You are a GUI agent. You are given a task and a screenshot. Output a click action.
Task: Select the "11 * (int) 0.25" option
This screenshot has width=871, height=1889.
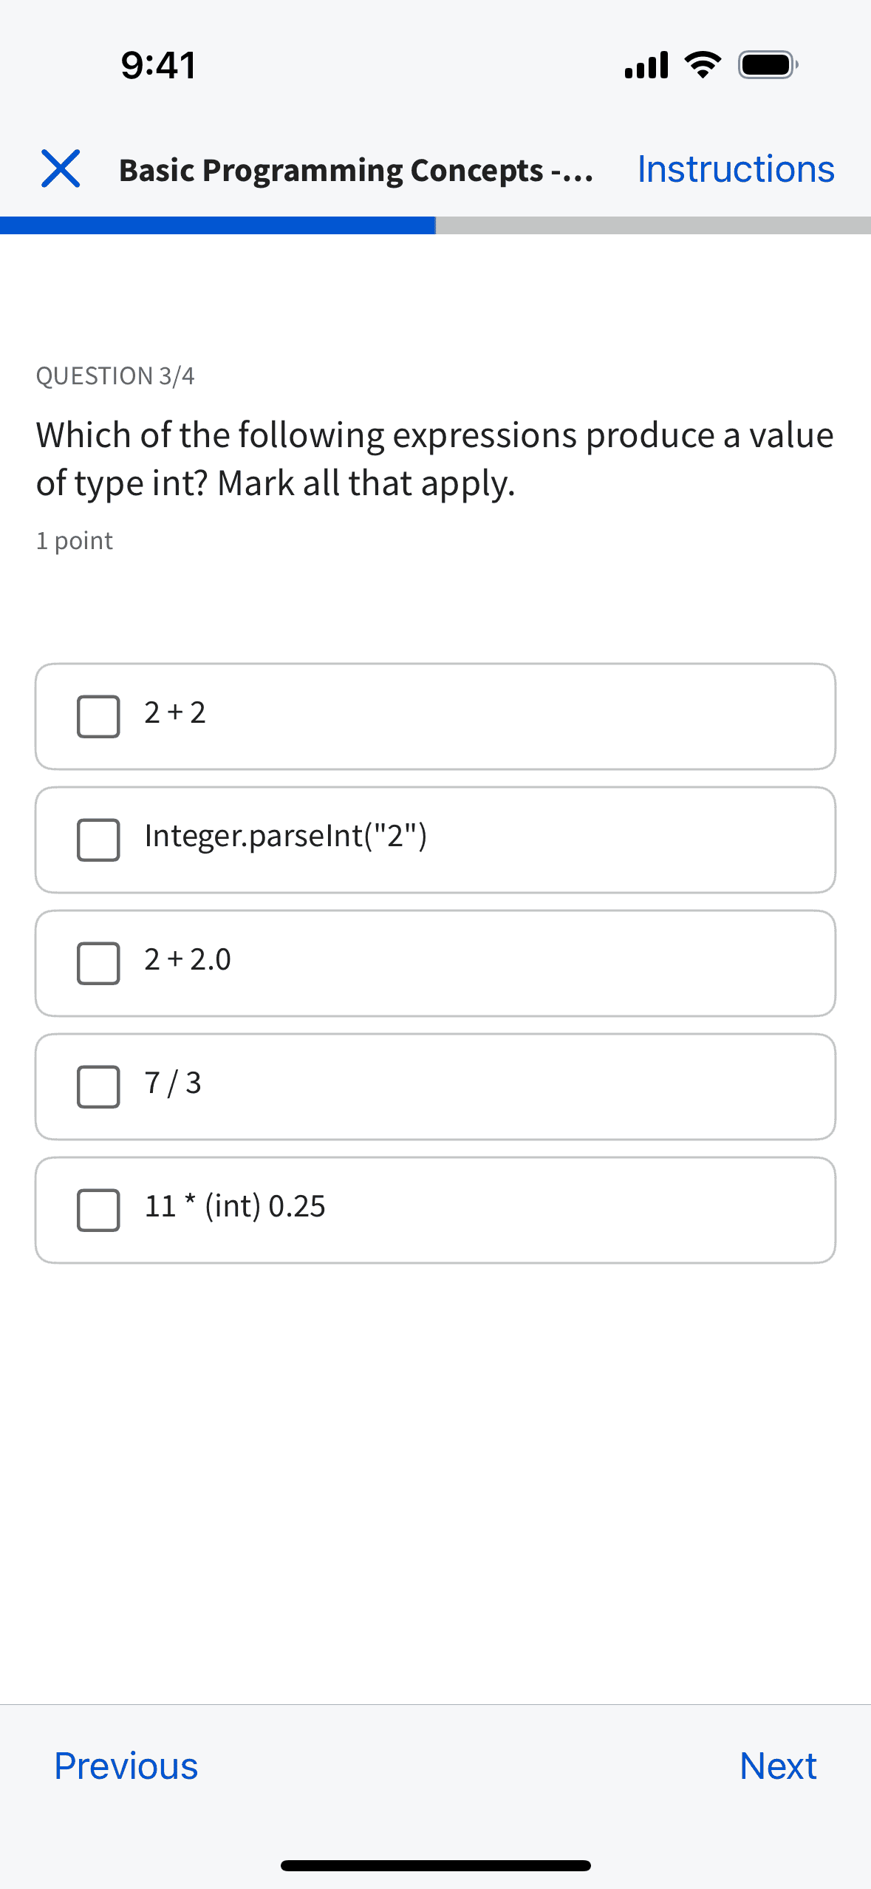pos(98,1209)
